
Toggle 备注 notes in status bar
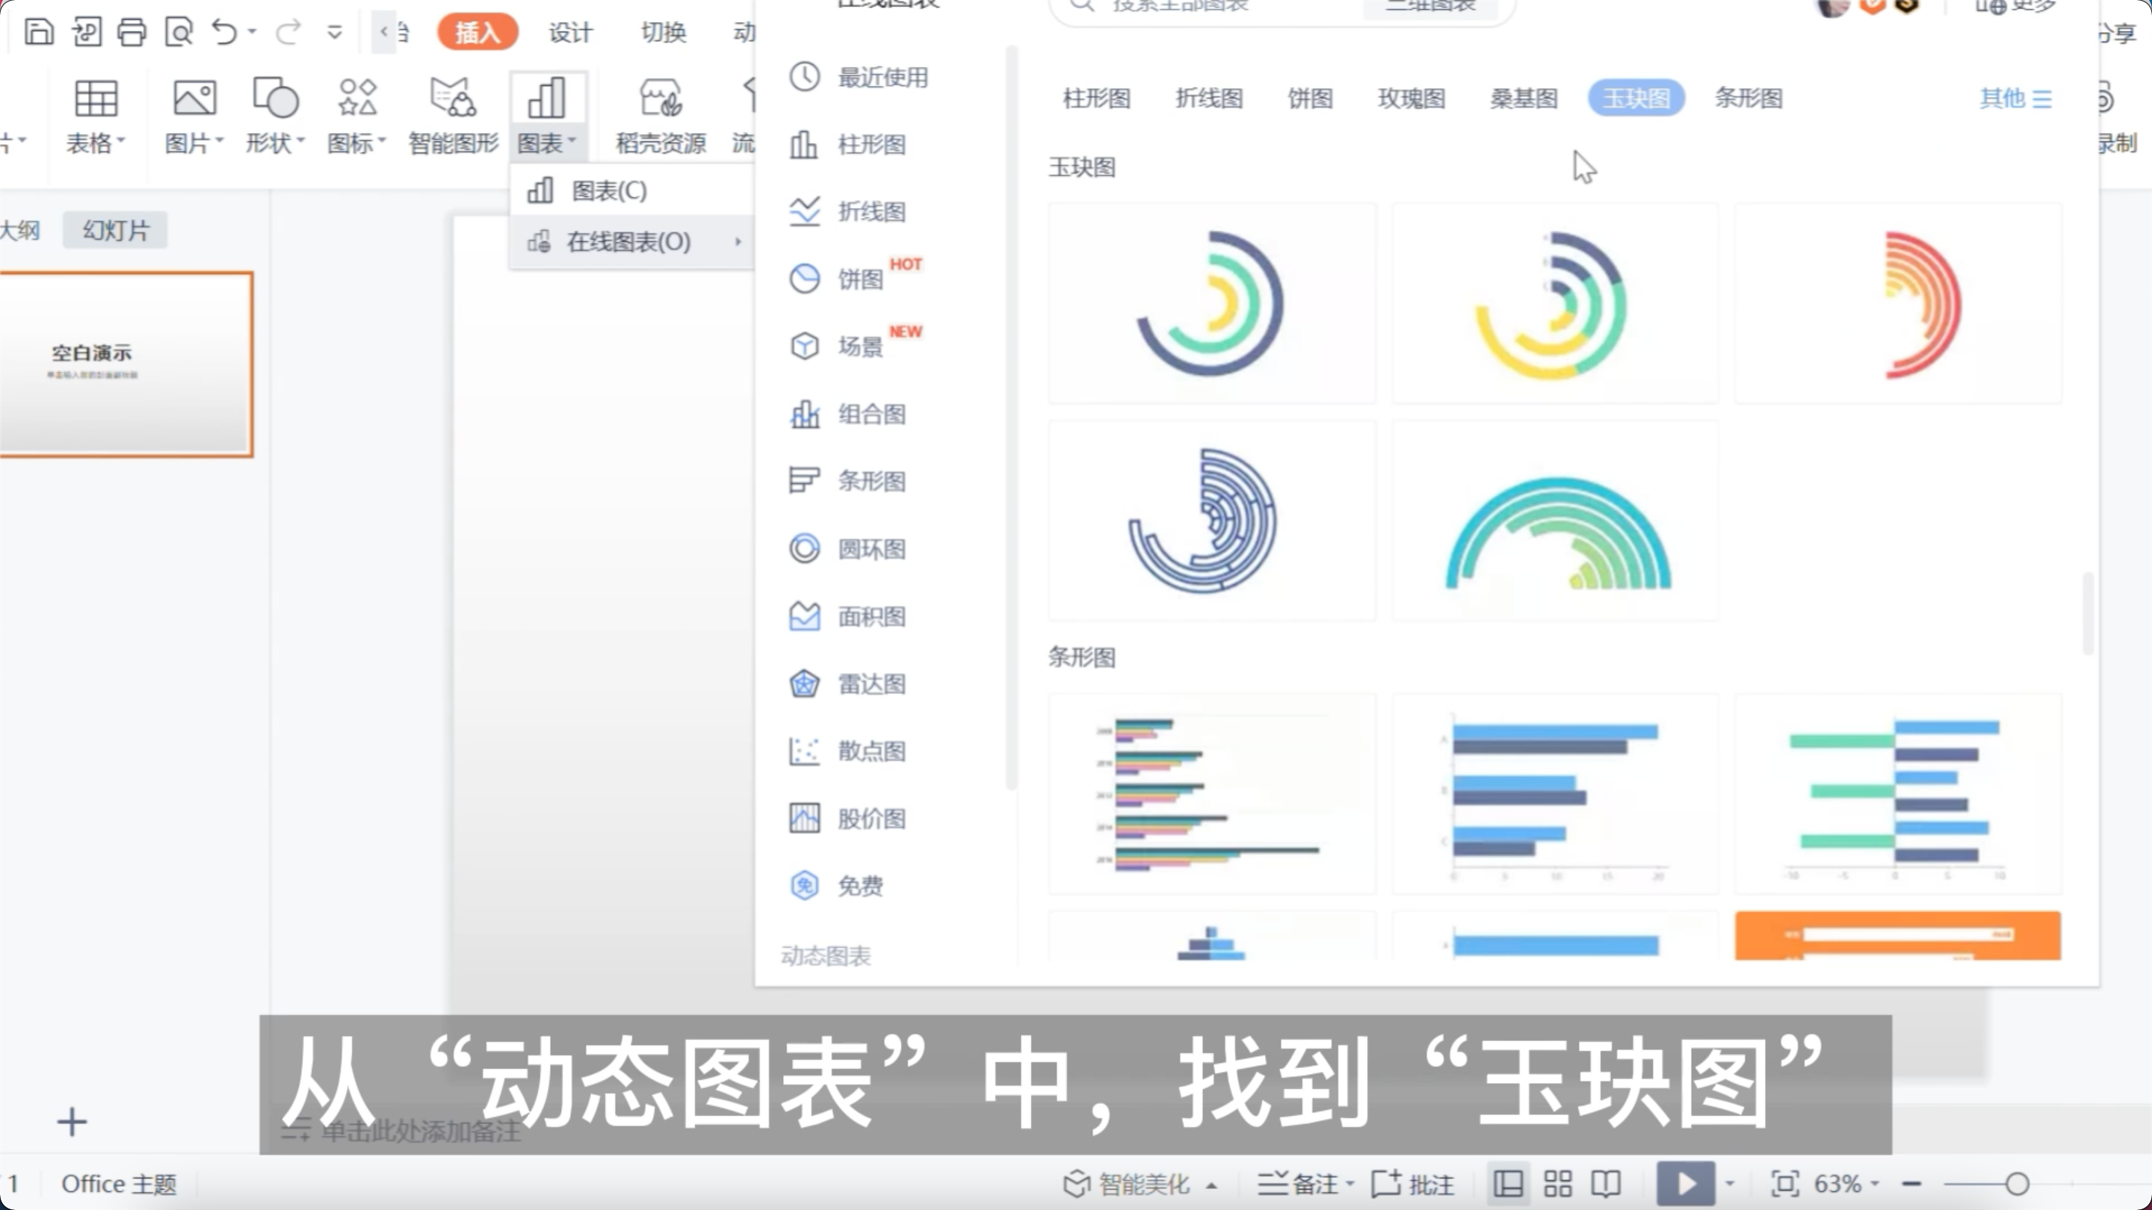pos(1305,1183)
